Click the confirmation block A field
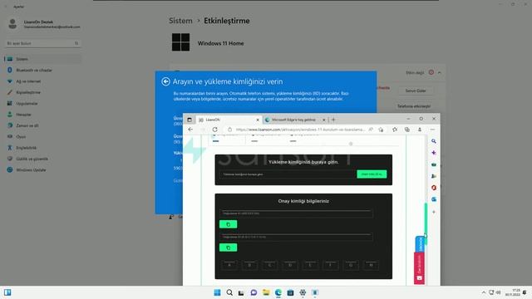 click(x=229, y=265)
